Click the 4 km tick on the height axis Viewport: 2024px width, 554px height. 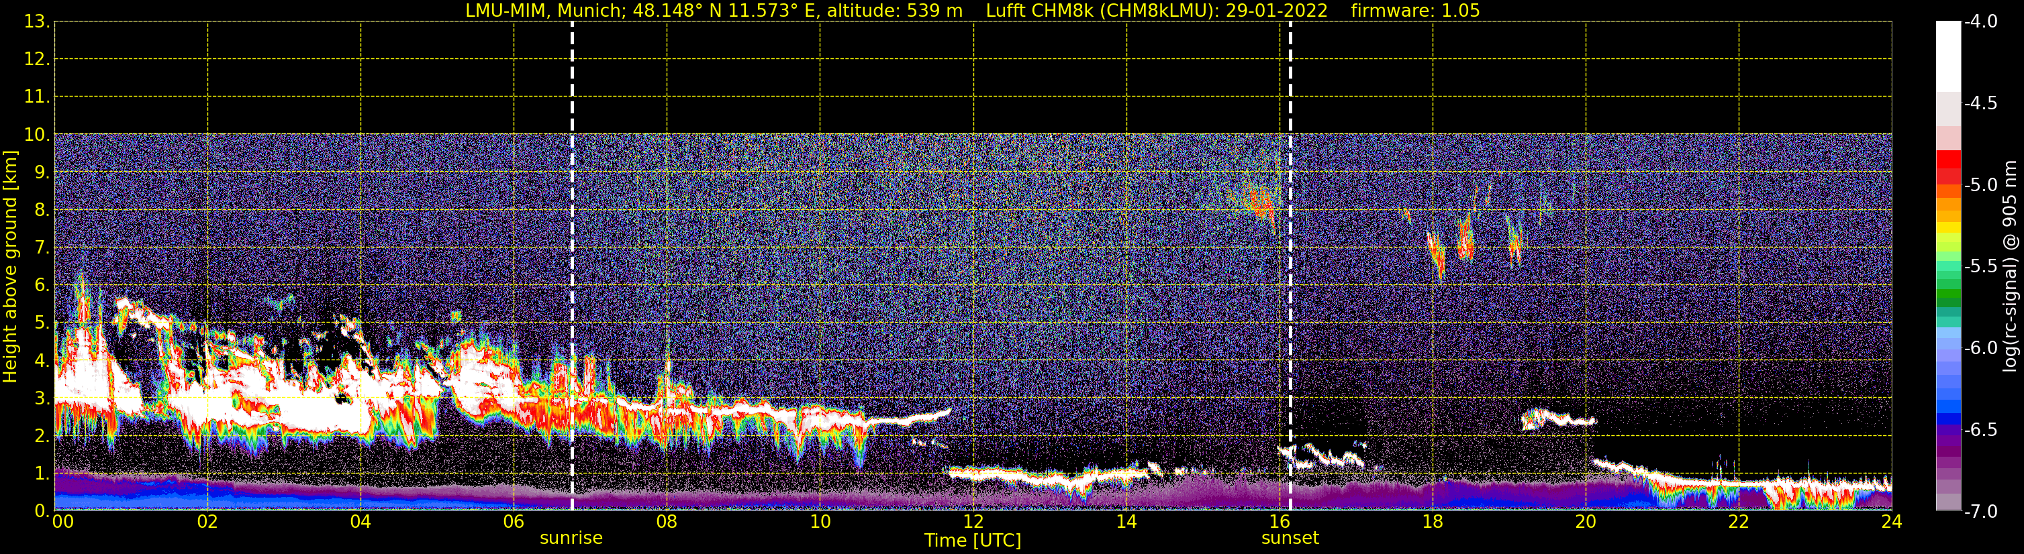[42, 361]
